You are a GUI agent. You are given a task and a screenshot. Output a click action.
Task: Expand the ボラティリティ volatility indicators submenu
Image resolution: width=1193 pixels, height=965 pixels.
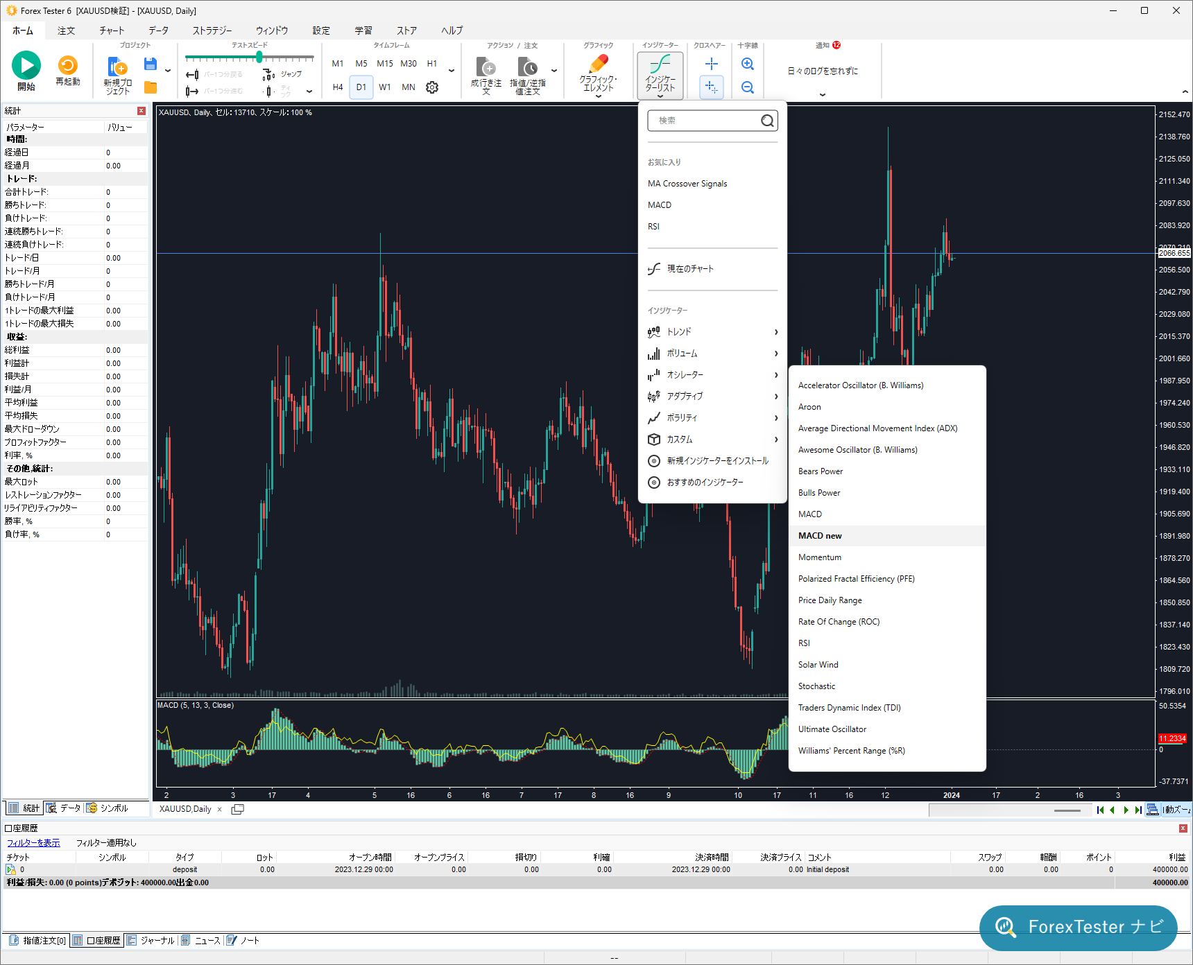712,418
